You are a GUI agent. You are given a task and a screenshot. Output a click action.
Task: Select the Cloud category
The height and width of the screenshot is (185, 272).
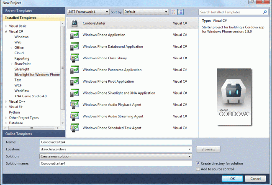click(x=19, y=53)
